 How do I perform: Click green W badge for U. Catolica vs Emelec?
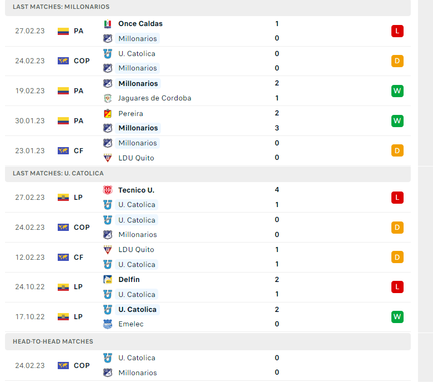tap(397, 317)
